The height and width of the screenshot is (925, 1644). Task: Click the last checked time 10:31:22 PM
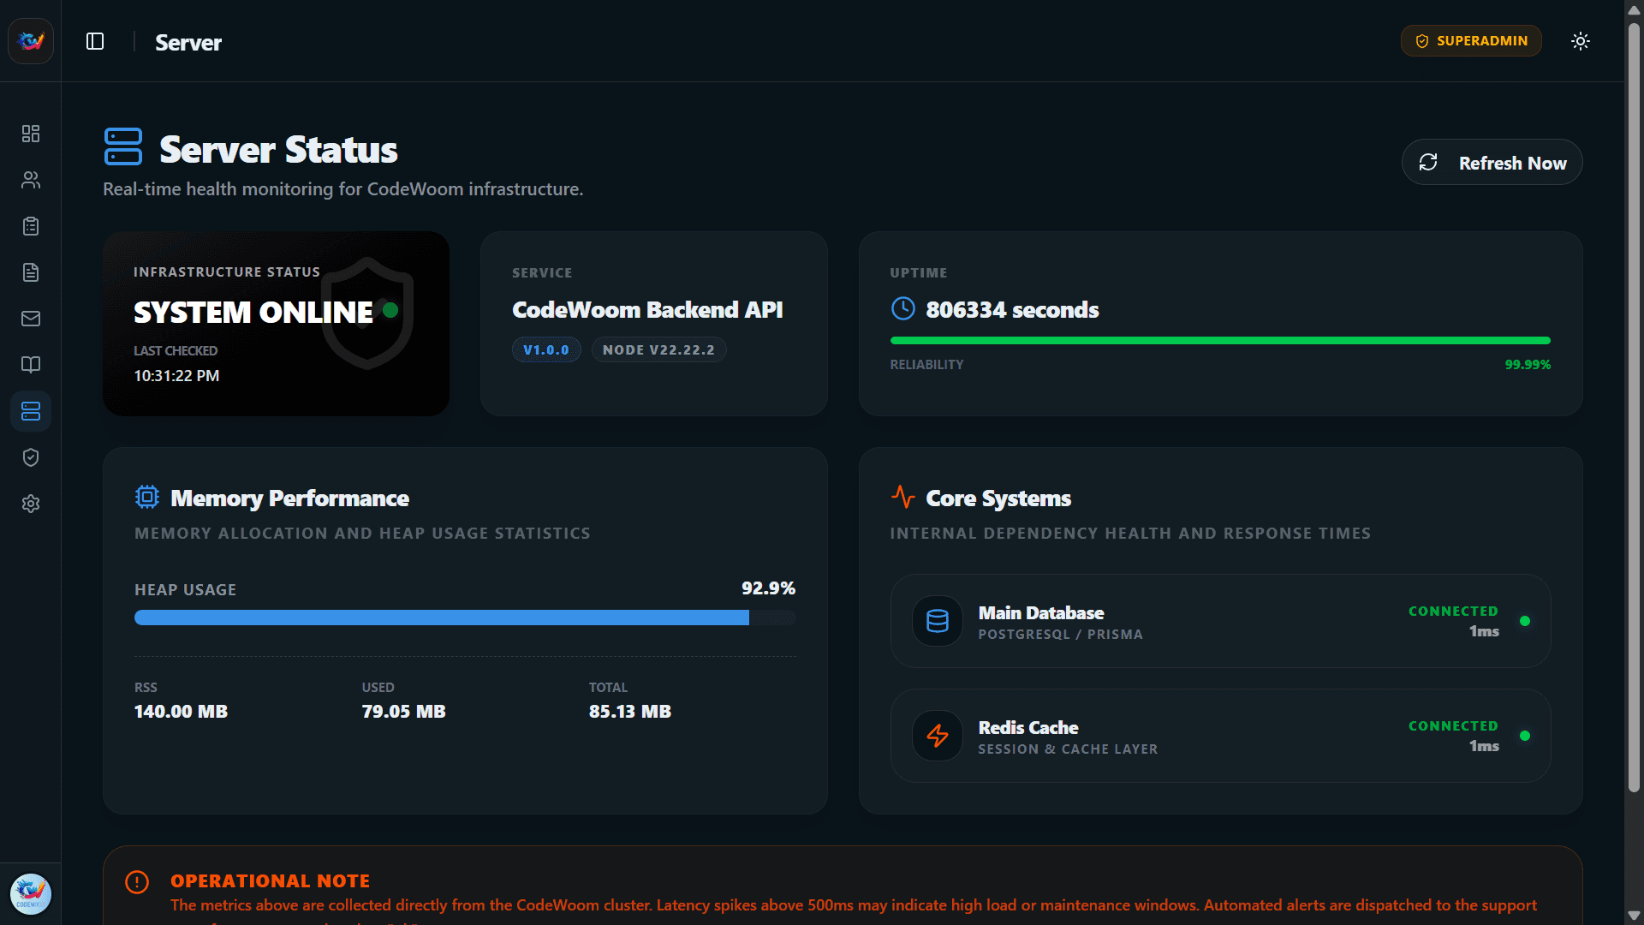(176, 376)
